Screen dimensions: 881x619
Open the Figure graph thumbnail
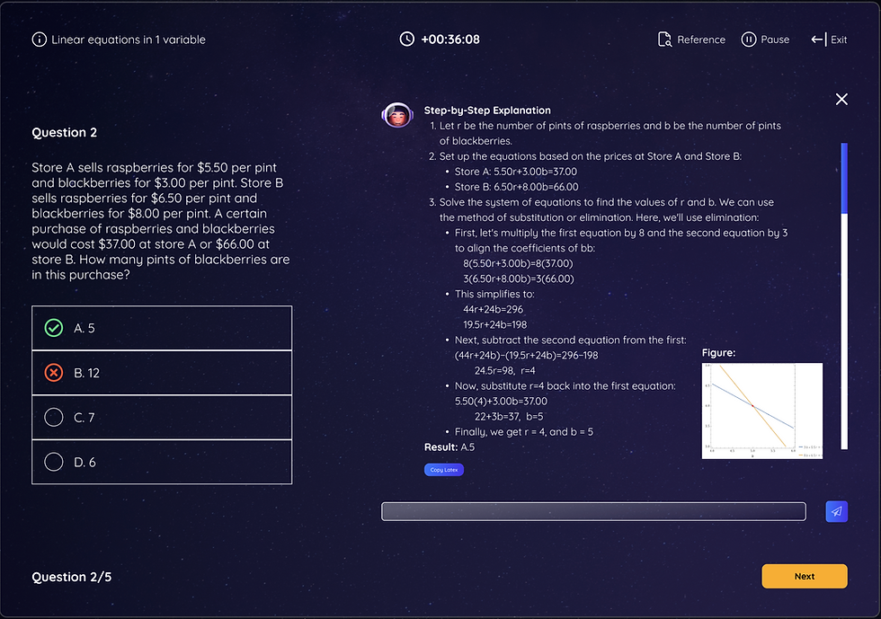[x=762, y=411]
